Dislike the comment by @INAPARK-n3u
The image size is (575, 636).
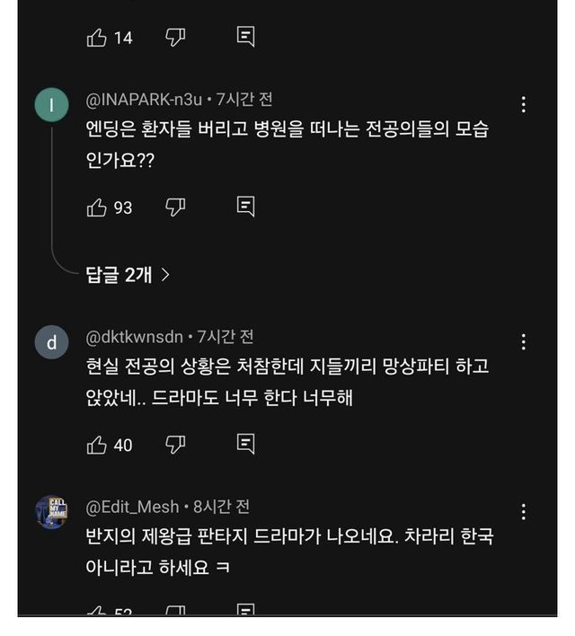pyautogui.click(x=175, y=208)
